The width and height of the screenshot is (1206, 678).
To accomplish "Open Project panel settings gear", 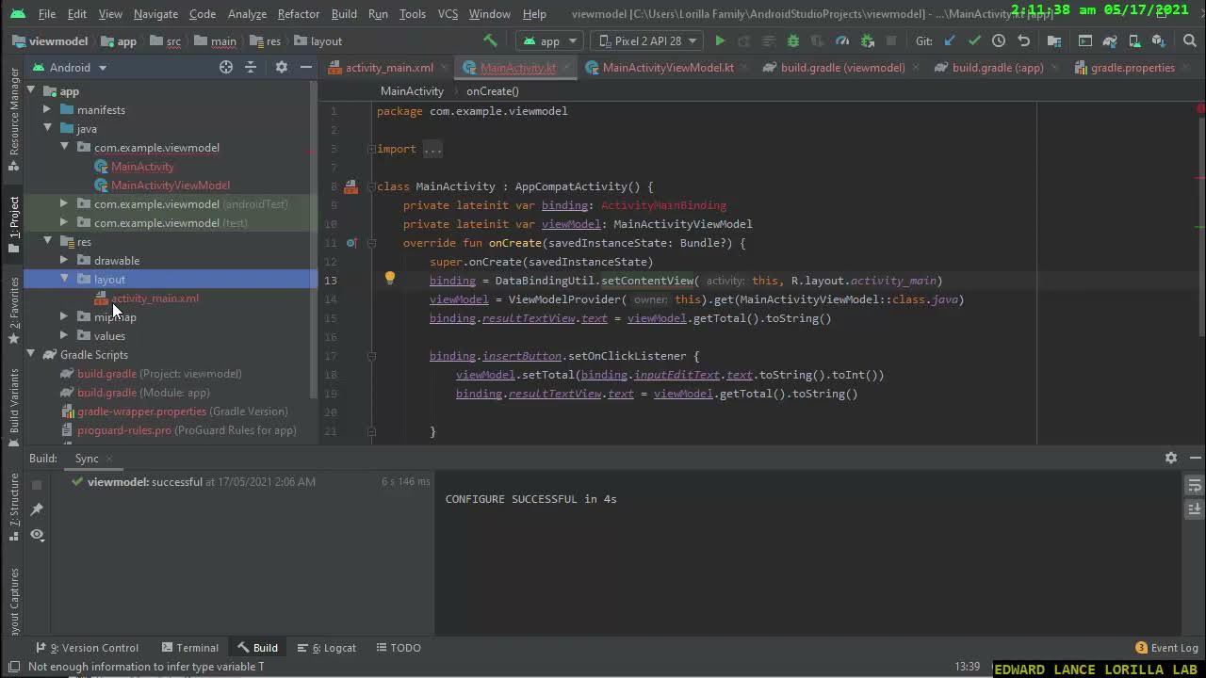I will tap(281, 67).
